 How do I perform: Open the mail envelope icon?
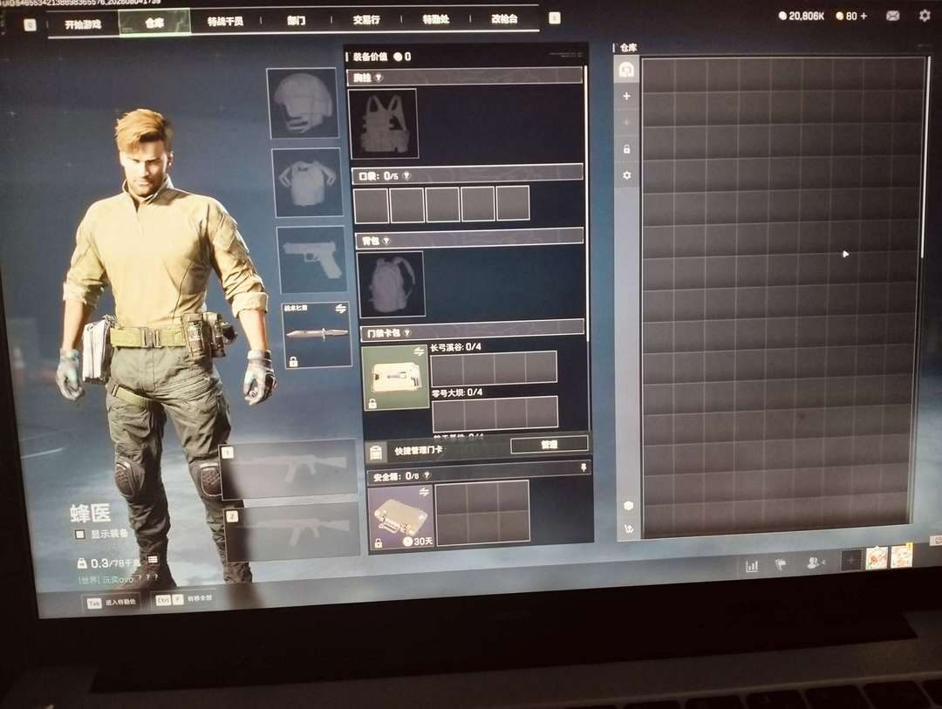(x=893, y=16)
